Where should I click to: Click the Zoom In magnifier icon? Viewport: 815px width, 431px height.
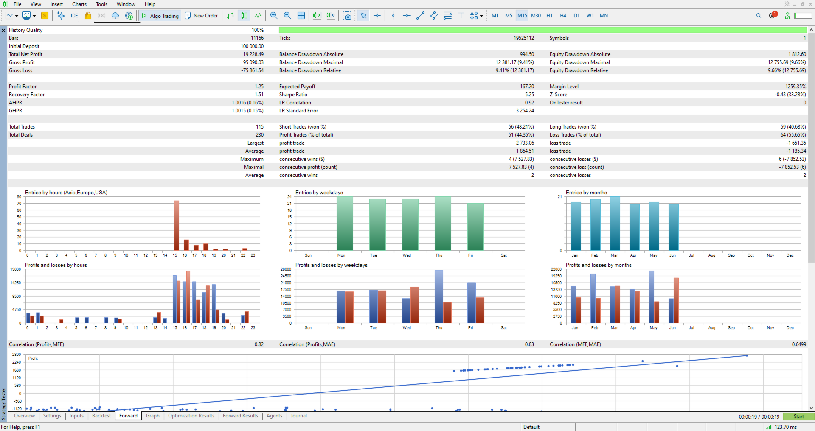(x=274, y=16)
